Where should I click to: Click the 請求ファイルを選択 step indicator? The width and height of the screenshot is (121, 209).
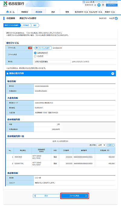coord(12,25)
